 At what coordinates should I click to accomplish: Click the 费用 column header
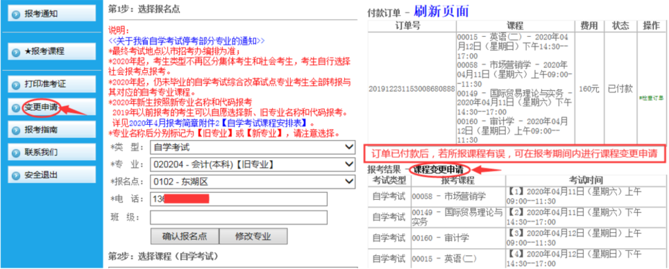(589, 26)
